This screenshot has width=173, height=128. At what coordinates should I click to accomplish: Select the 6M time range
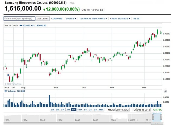click(73, 110)
